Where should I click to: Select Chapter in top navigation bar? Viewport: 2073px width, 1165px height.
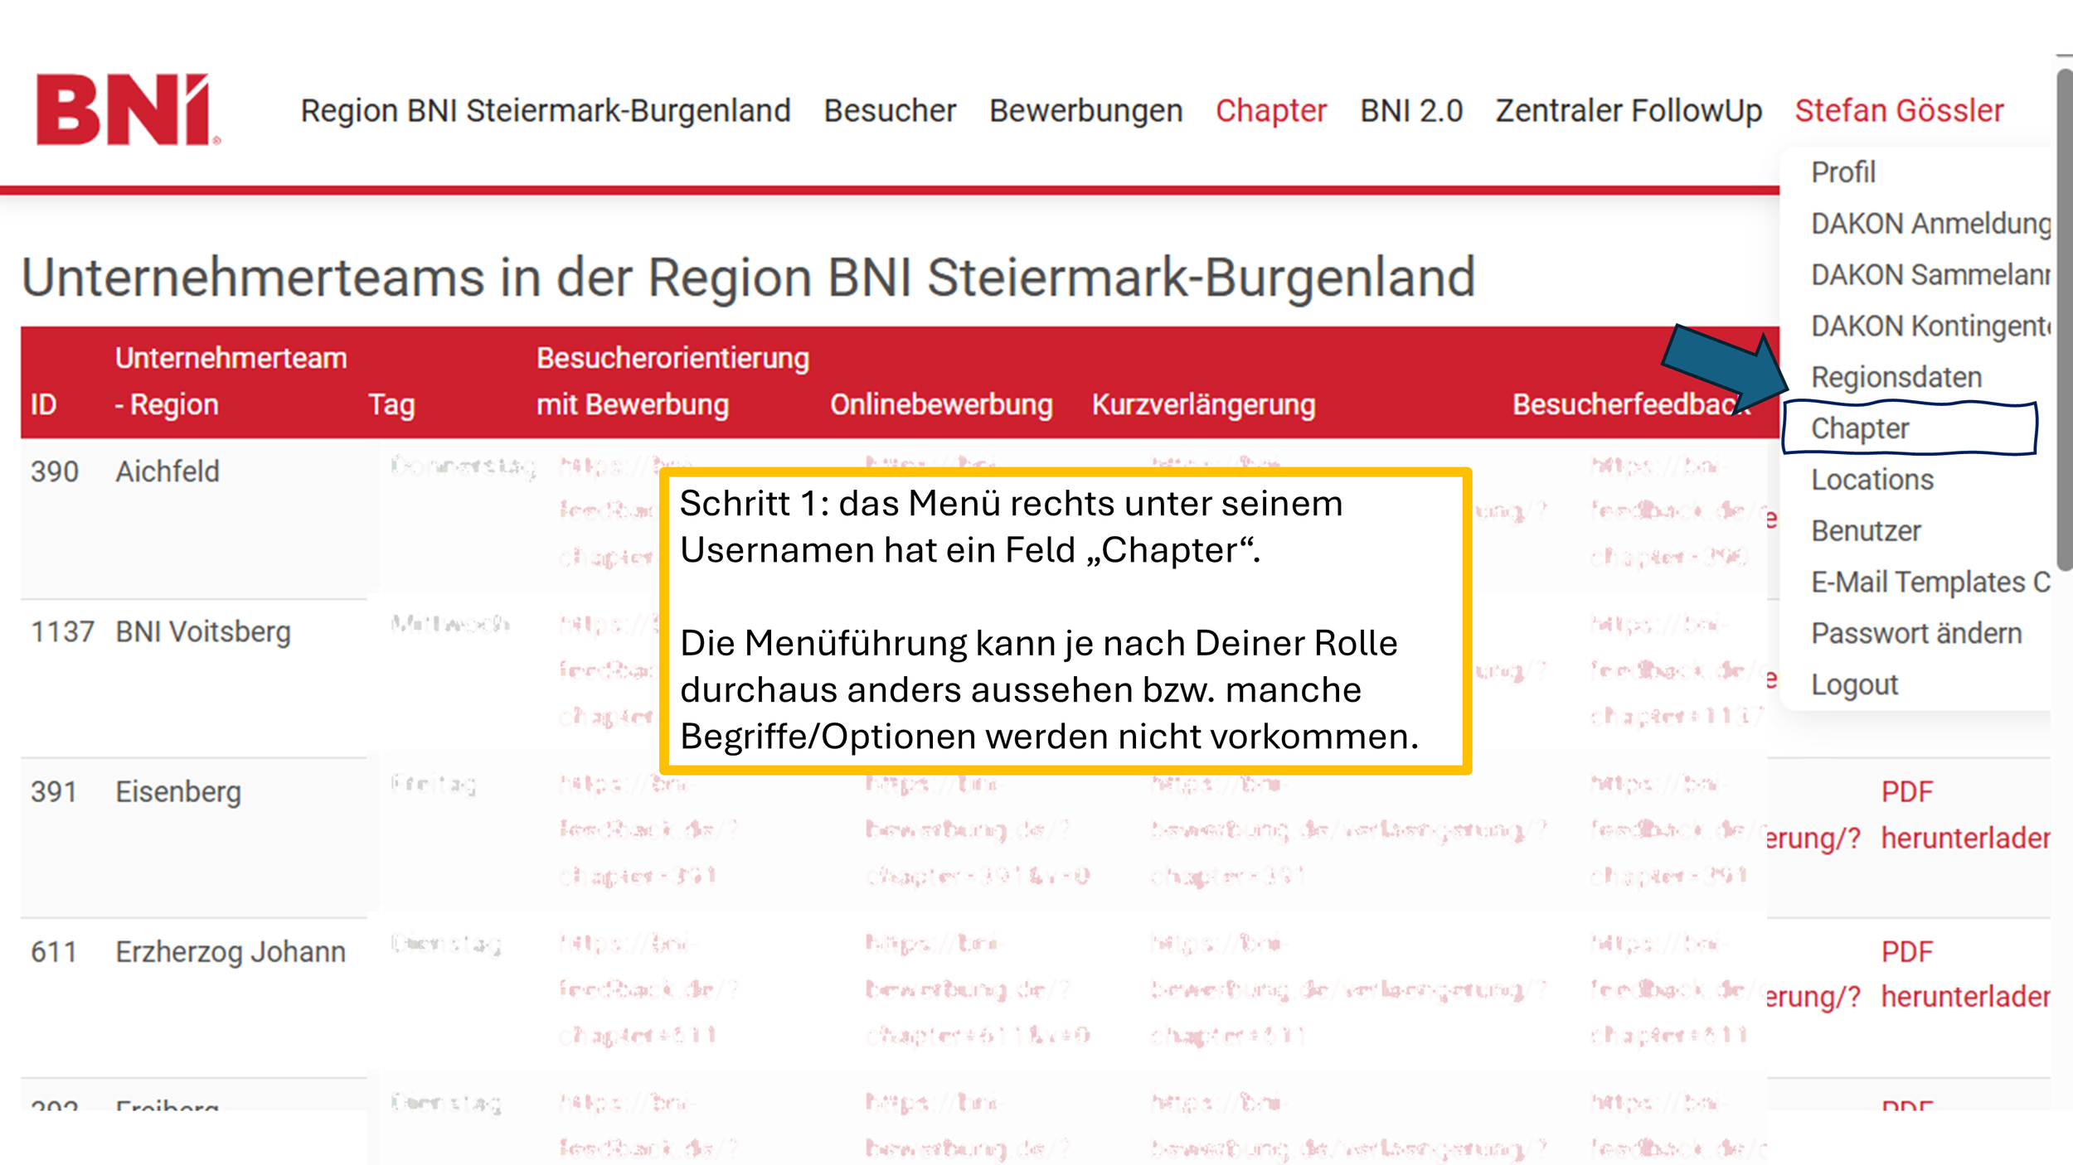pos(1270,110)
